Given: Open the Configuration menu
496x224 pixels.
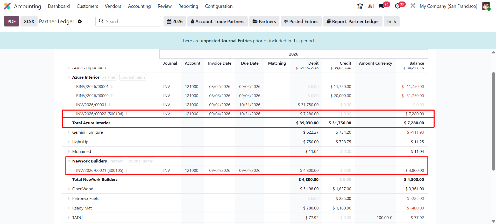Looking at the screenshot, I should [219, 6].
